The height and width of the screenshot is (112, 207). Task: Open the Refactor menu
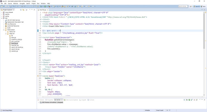pos(16,3)
